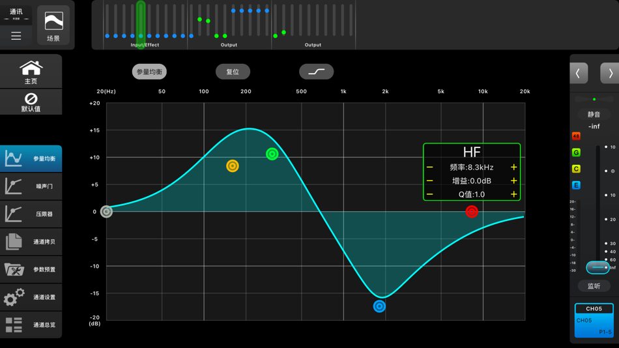Select the second Output fader bank
This screenshot has height=348, width=619.
[313, 25]
